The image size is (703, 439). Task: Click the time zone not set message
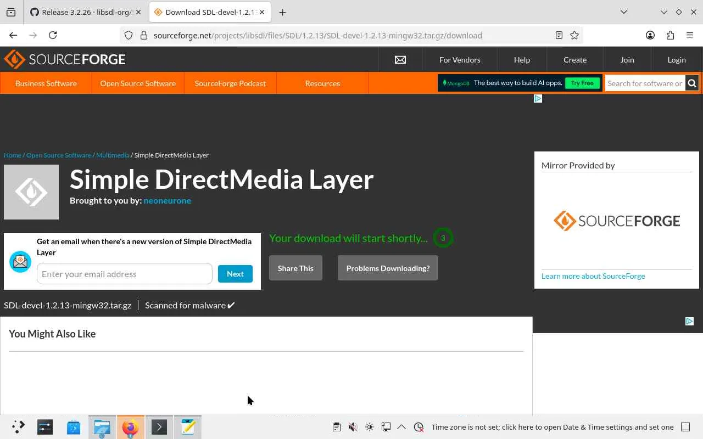click(553, 427)
